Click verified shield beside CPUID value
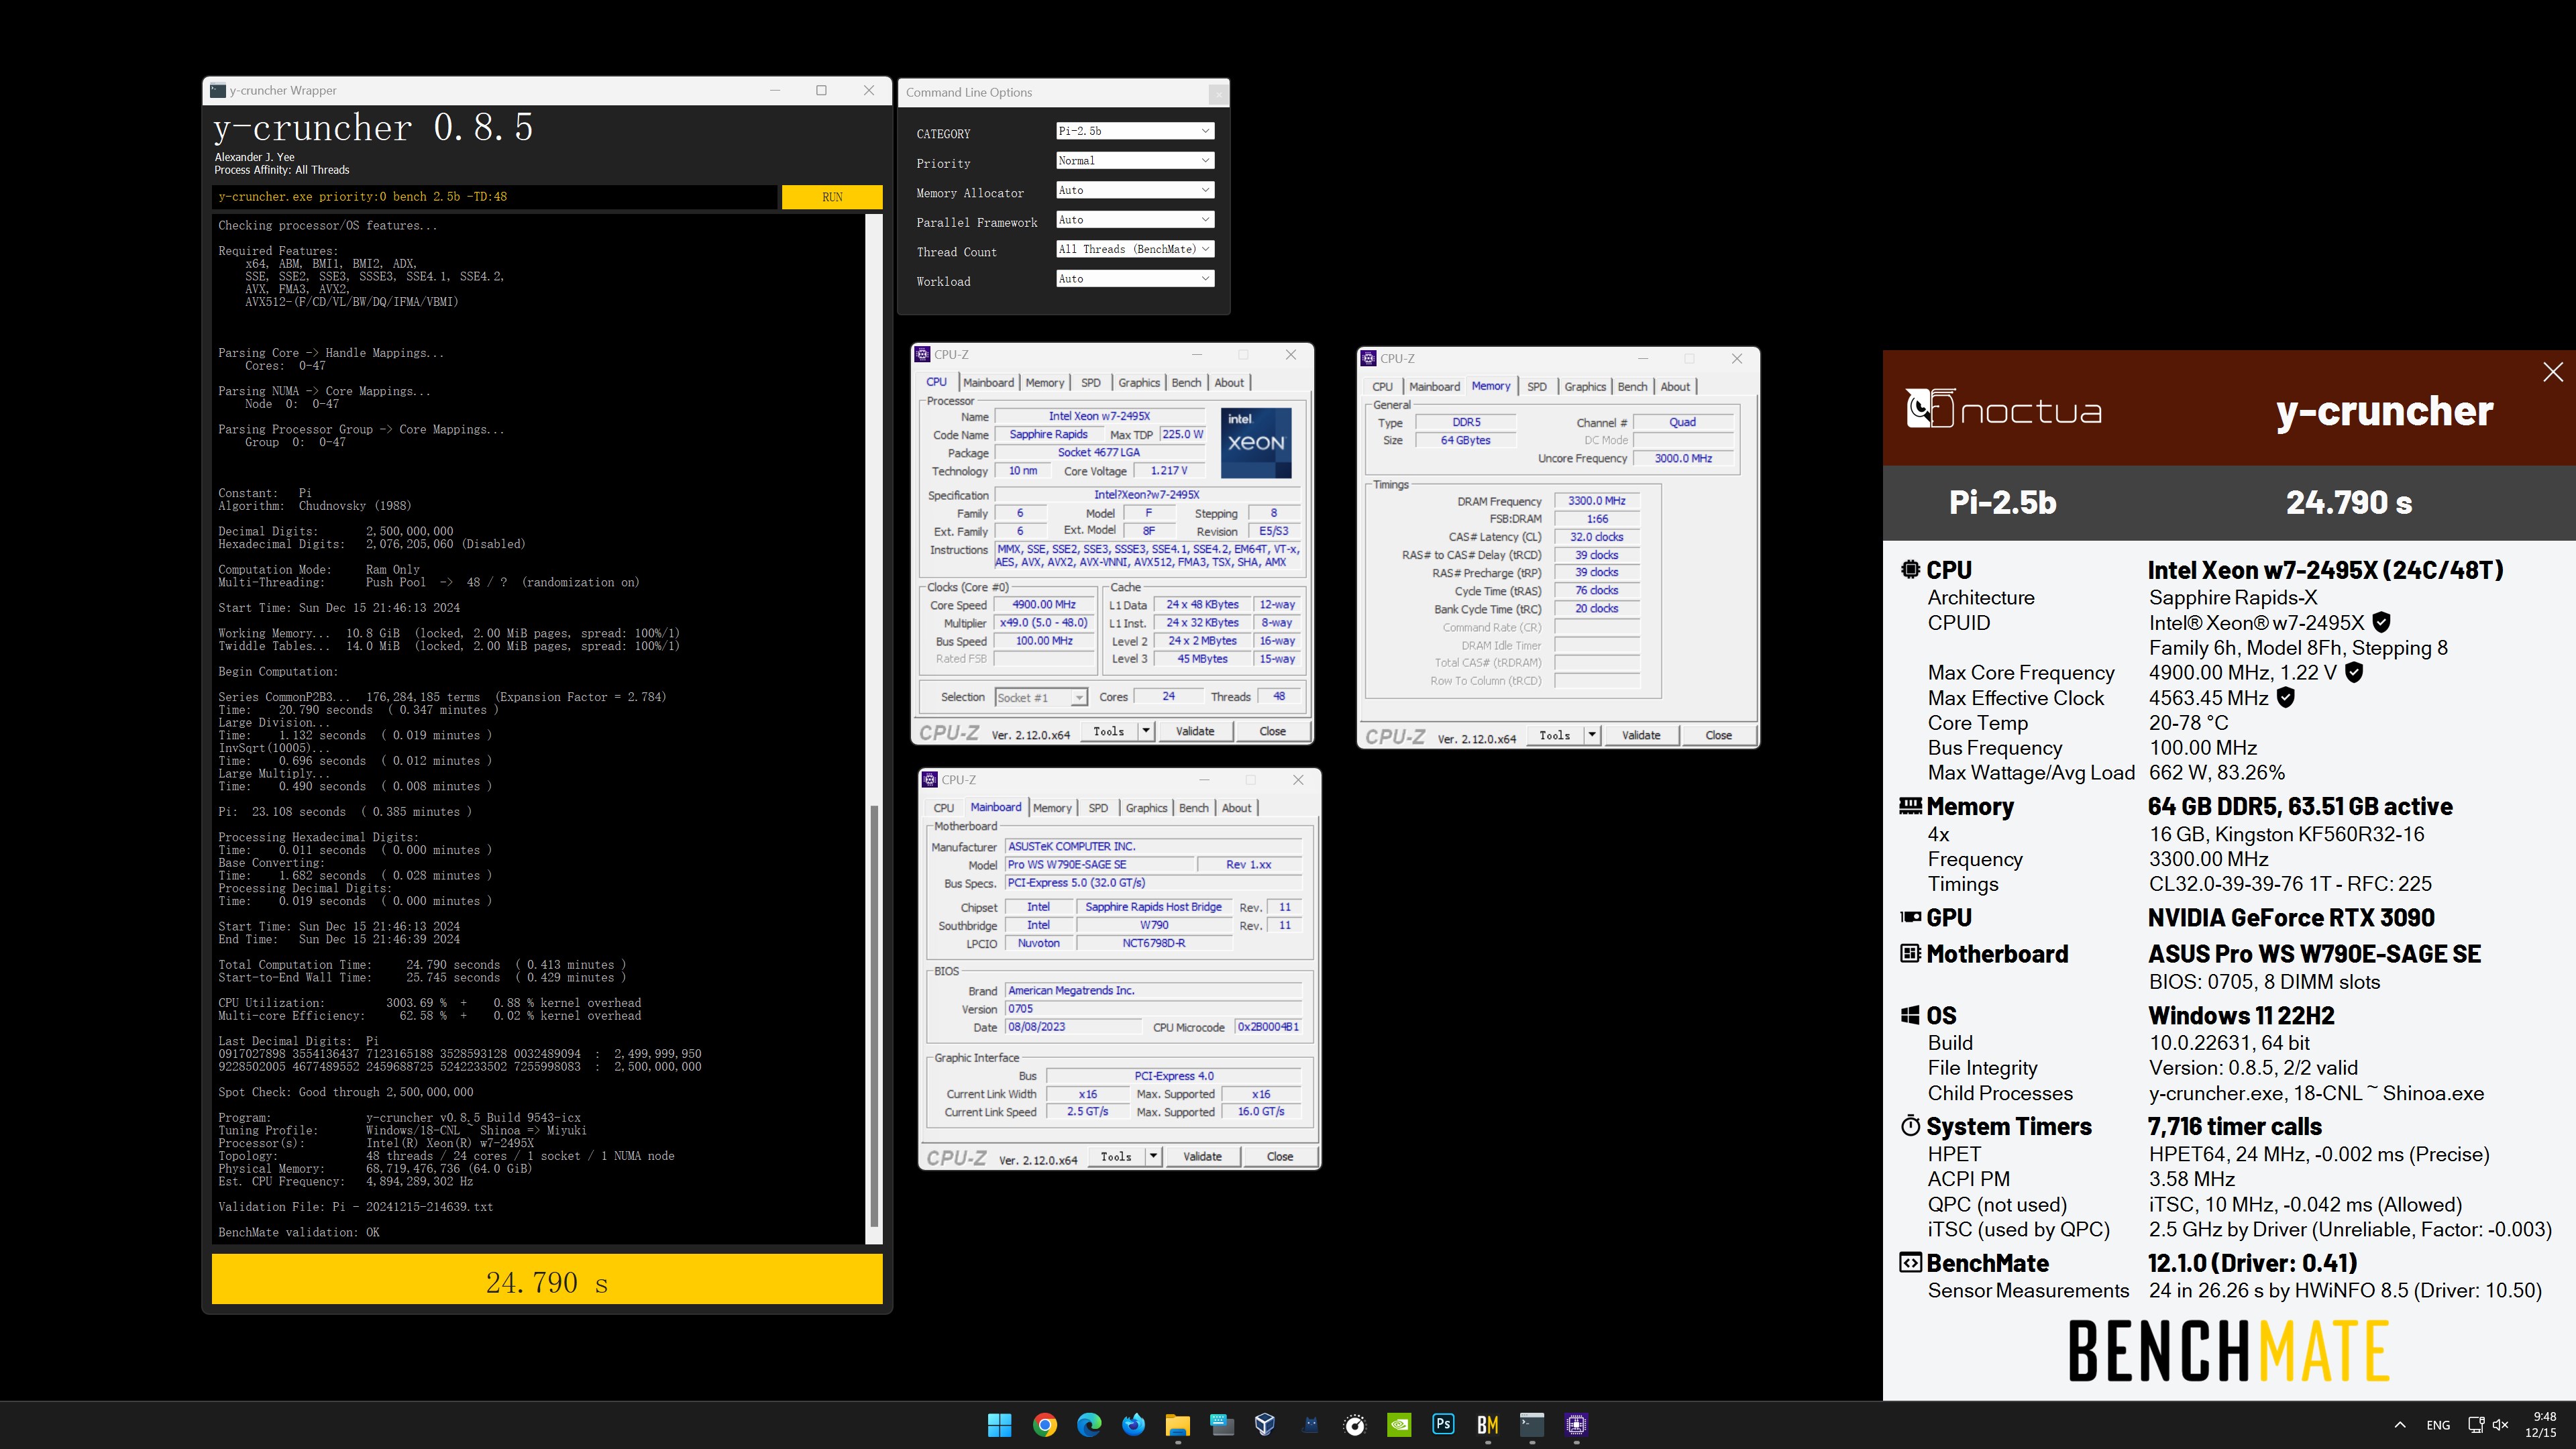 (2382, 622)
